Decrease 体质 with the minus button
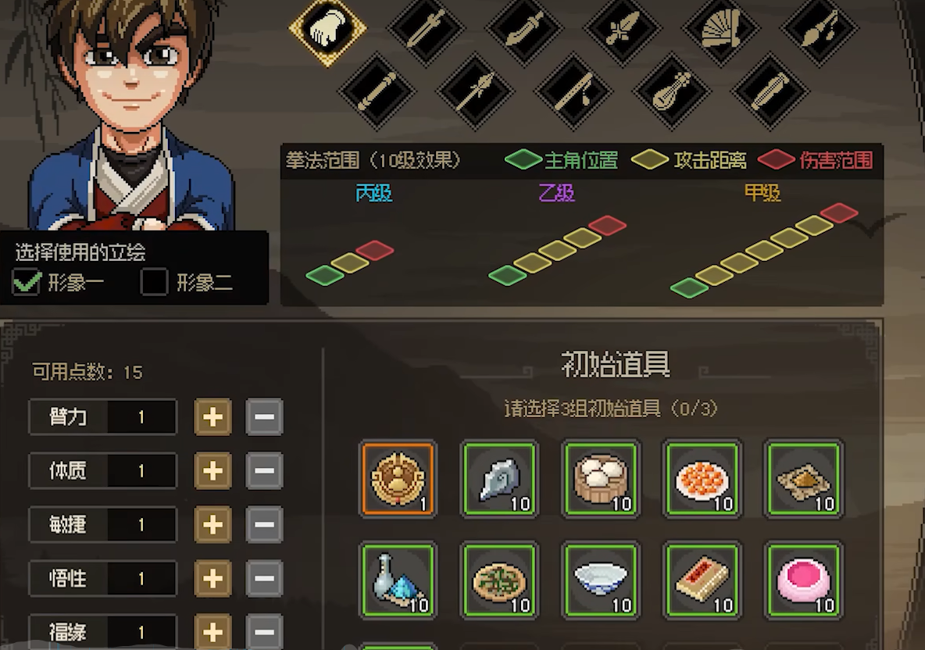 click(264, 470)
